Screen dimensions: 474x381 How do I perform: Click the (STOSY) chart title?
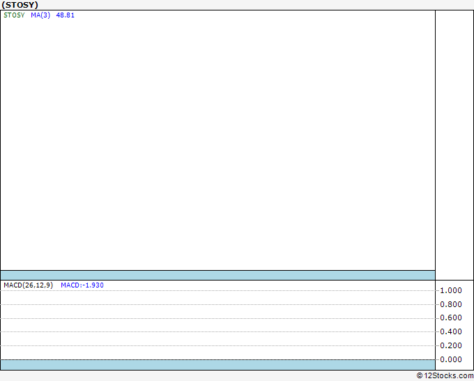click(x=20, y=5)
